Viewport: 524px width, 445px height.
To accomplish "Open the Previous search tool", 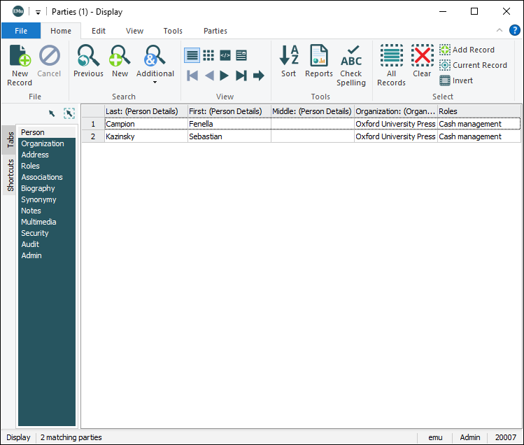I will click(88, 59).
